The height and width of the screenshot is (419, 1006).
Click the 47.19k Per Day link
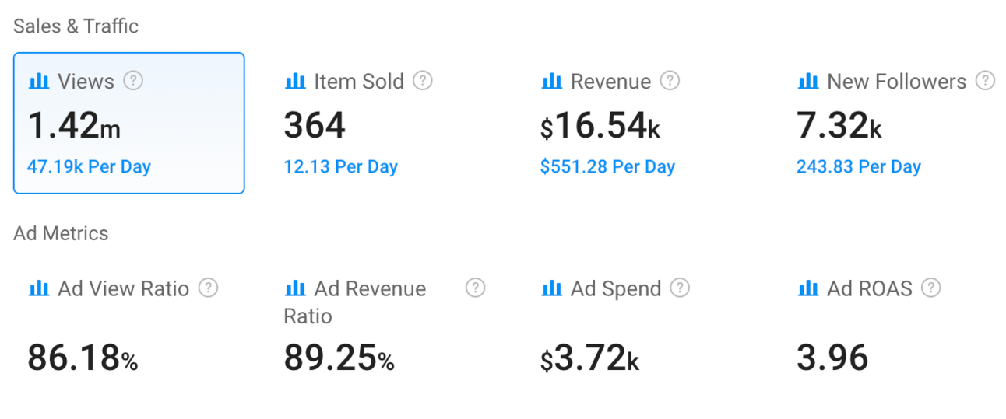click(x=89, y=167)
